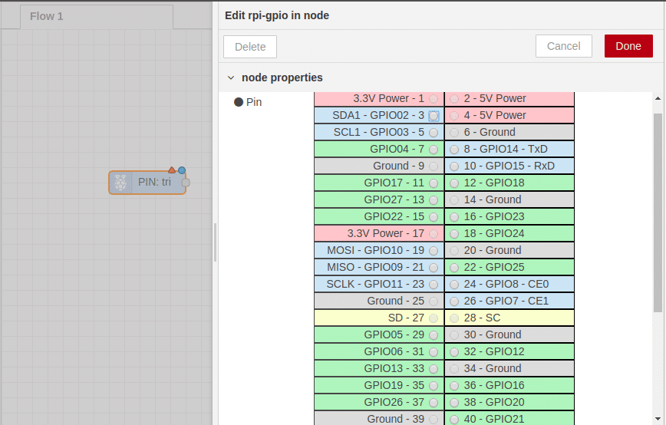Click the 30 - Ground radio button
Image resolution: width=666 pixels, height=425 pixels.
(454, 335)
